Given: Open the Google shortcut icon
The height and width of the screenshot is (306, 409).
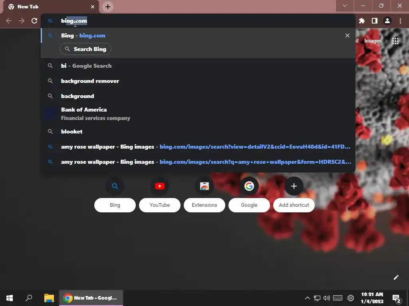Looking at the screenshot, I should point(249,186).
